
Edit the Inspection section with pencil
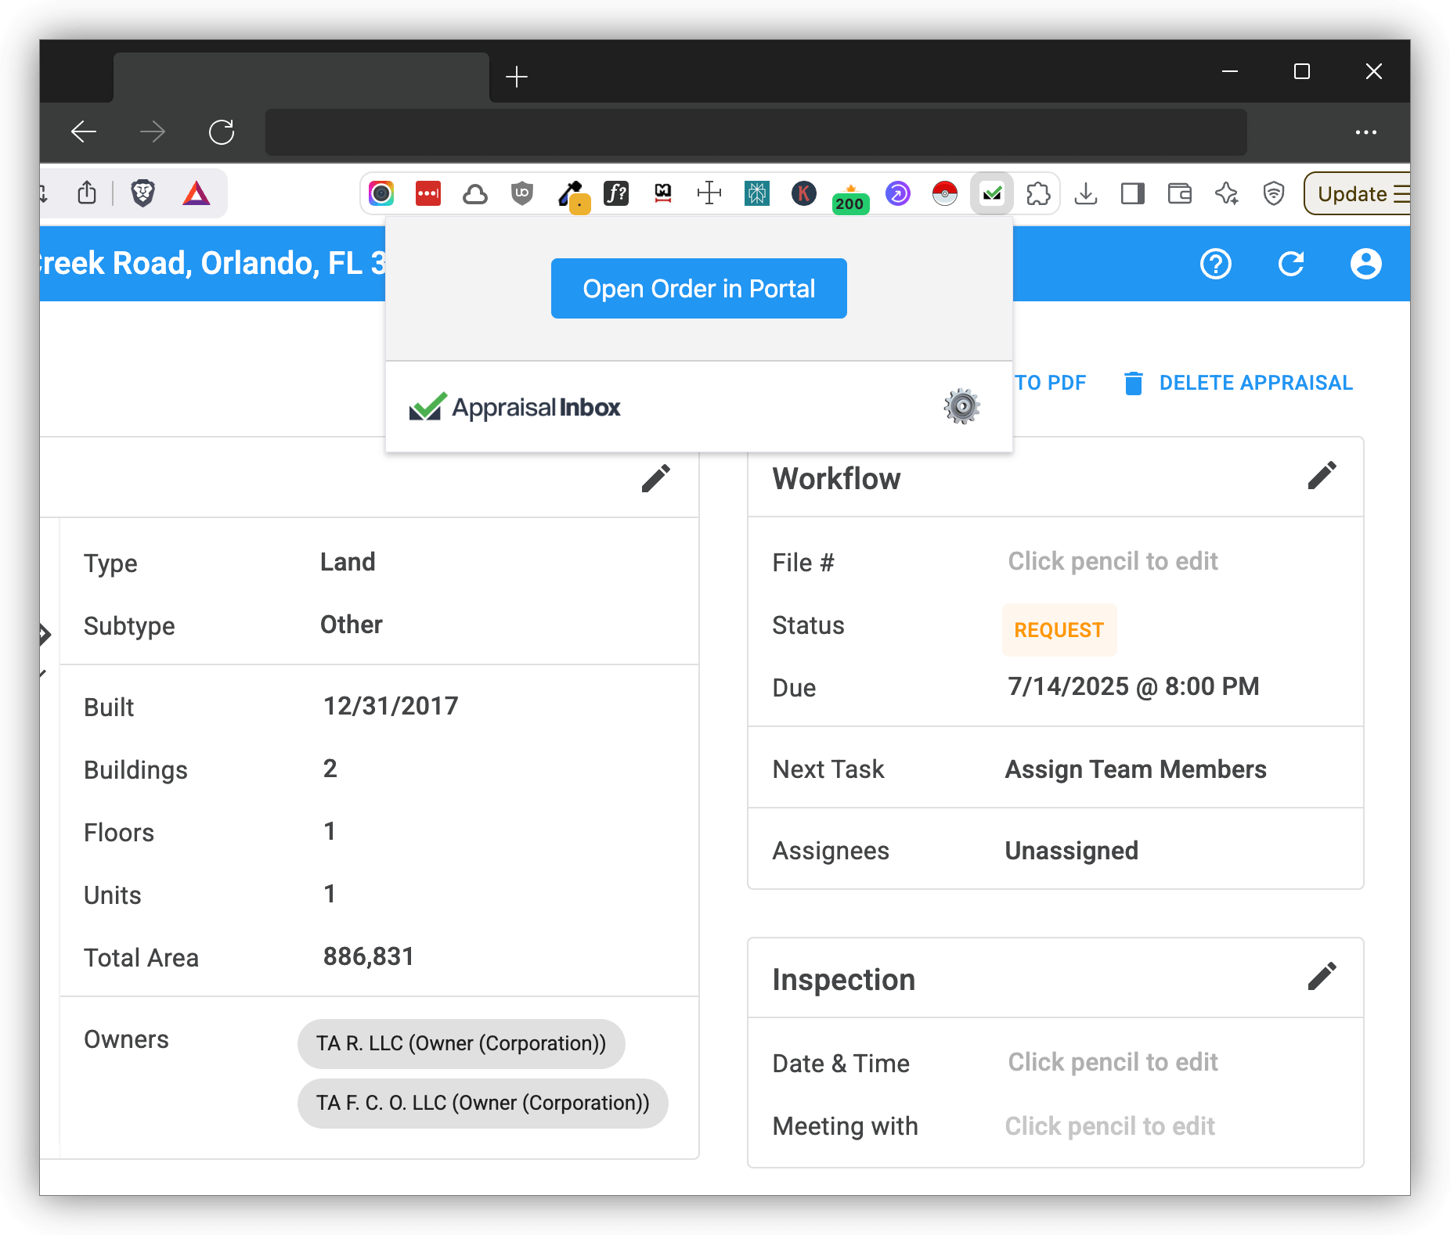tap(1322, 977)
